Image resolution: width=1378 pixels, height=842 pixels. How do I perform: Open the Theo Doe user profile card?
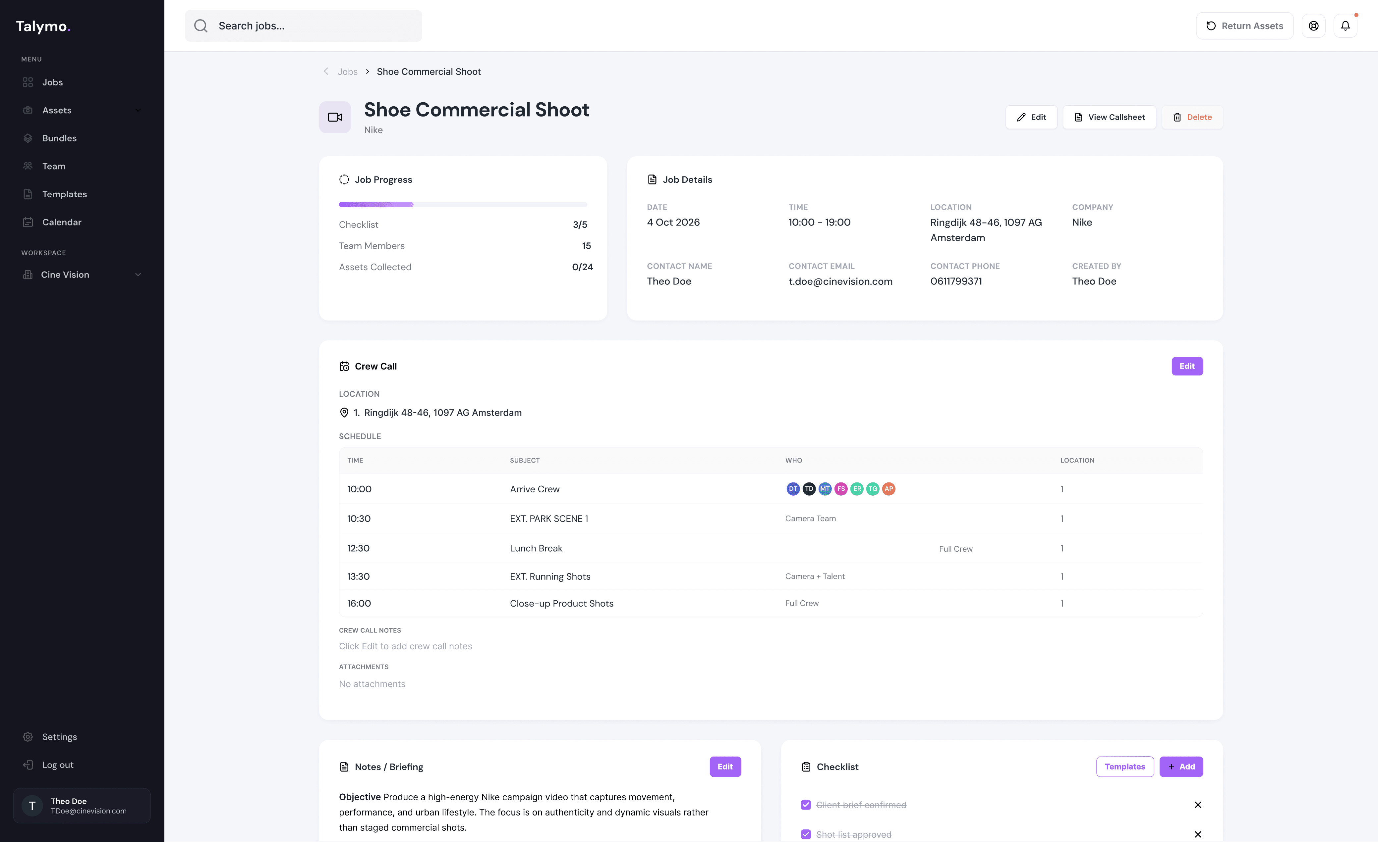[x=82, y=806]
